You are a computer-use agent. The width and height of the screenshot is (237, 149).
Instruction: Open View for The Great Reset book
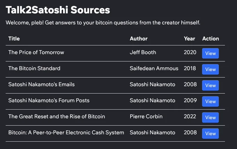pos(211,117)
